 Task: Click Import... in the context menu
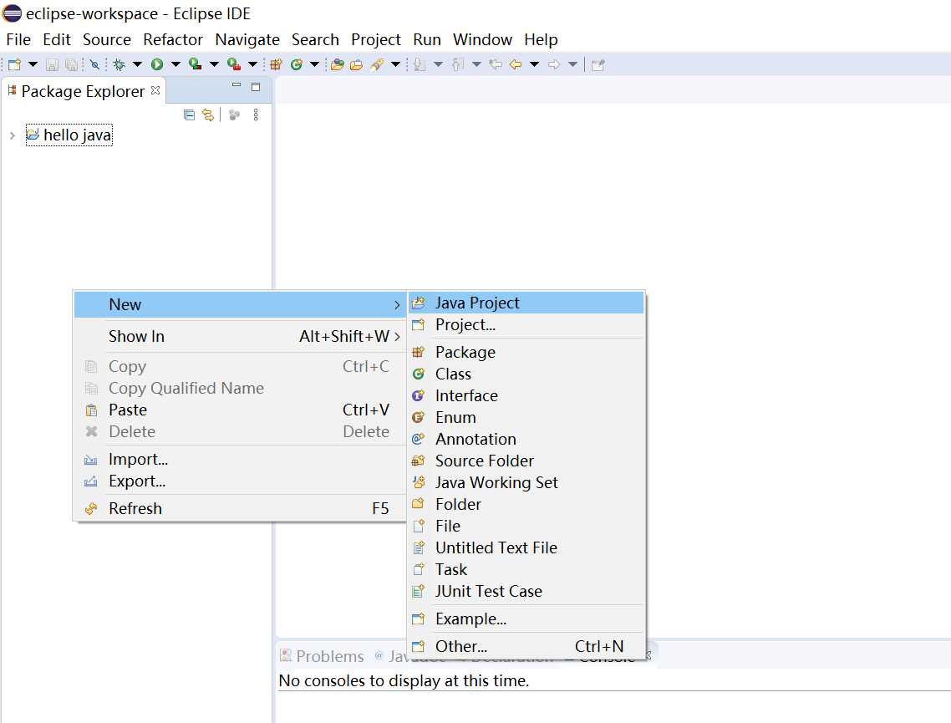[x=240, y=460]
